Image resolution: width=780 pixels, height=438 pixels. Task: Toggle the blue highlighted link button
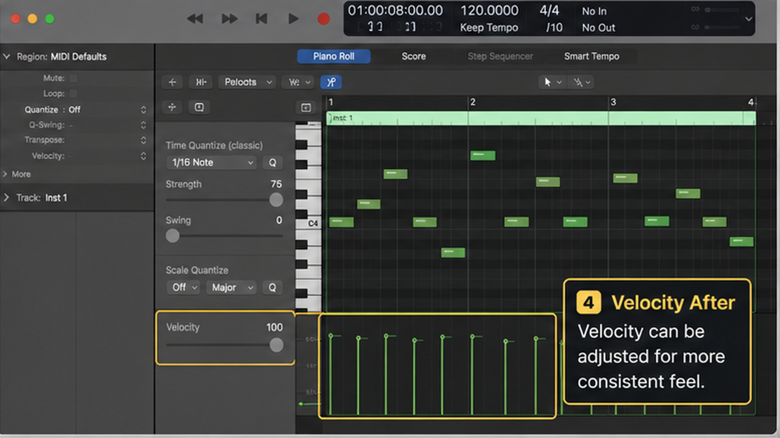pyautogui.click(x=331, y=82)
